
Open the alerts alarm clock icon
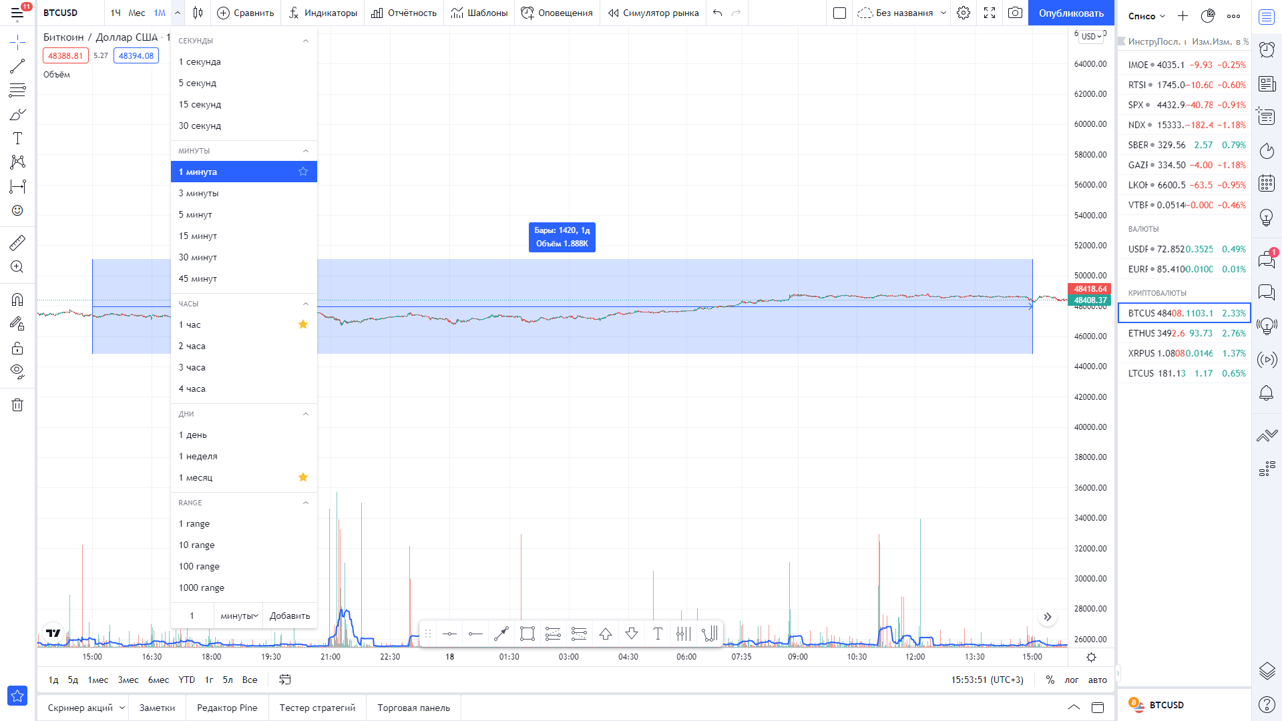click(1267, 49)
